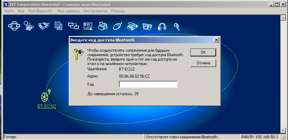
Task: Maximize the BlueSoleil main window
Action: point(277,4)
